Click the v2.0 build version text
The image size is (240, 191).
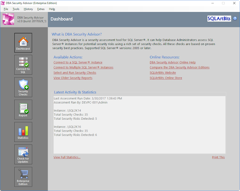click(x=31, y=21)
